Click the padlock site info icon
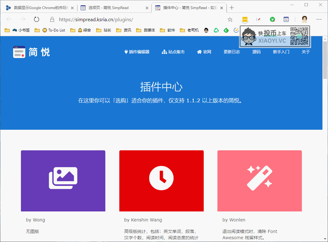The image size is (328, 242). (52, 19)
